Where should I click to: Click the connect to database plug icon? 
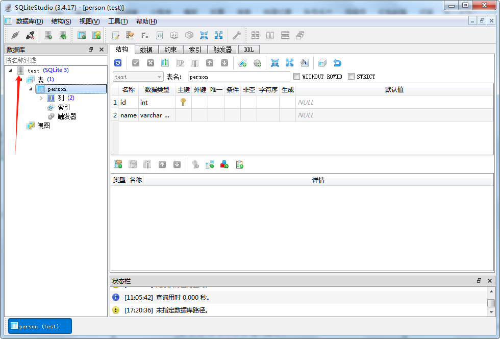(x=15, y=35)
